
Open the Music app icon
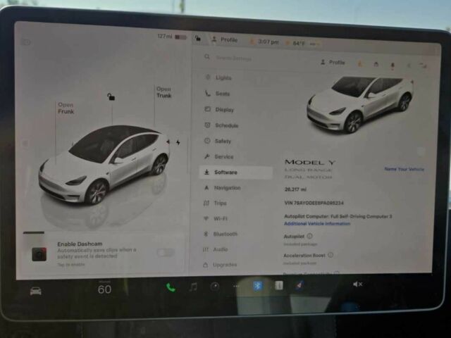[193, 287]
